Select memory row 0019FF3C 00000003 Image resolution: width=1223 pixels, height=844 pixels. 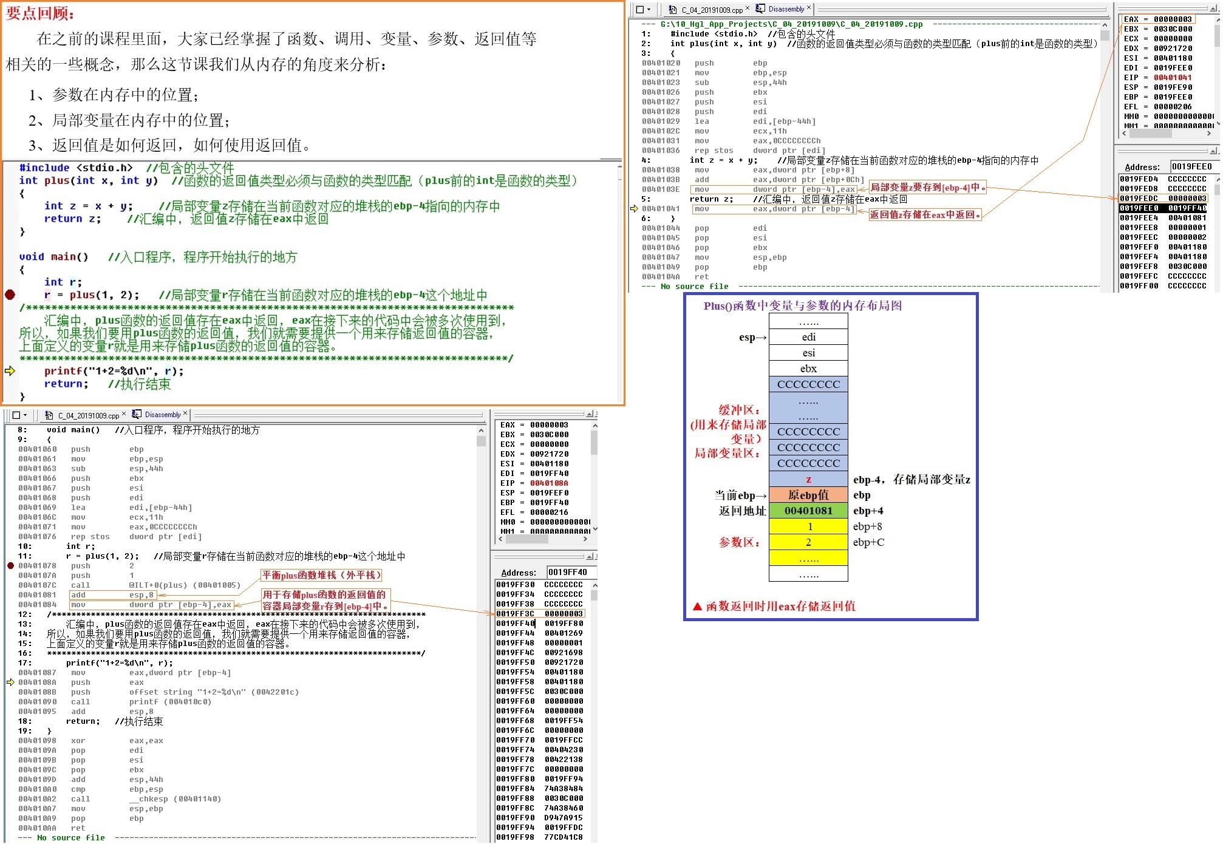click(x=539, y=613)
